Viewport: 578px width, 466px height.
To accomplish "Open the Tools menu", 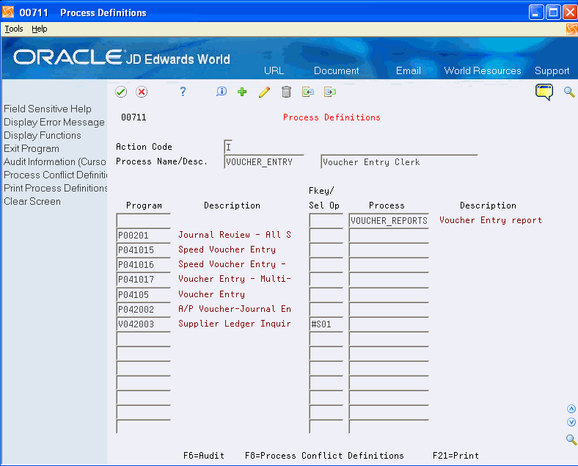I will 14,29.
